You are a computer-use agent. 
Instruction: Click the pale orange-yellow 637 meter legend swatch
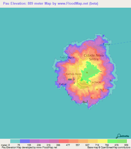coord(93,141)
